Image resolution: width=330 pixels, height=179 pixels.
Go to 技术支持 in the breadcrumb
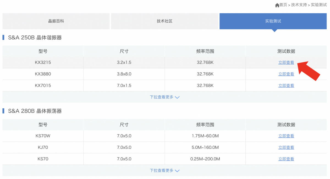pos(299,5)
